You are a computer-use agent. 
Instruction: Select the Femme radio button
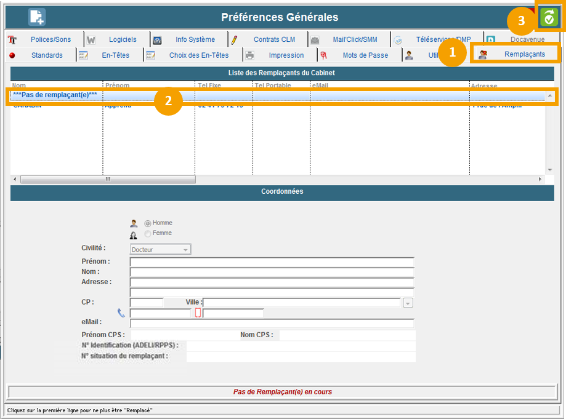click(148, 234)
